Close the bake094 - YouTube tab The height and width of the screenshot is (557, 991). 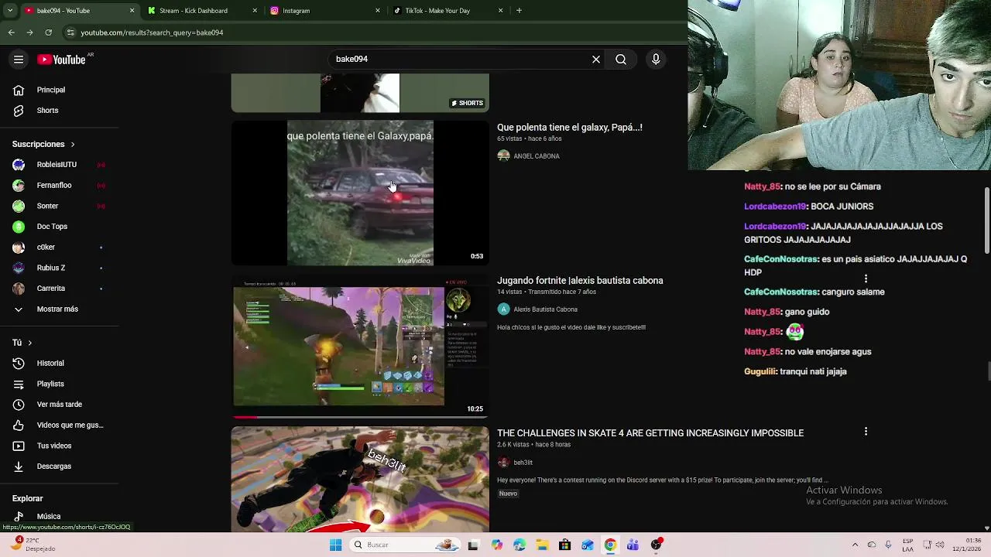point(132,11)
